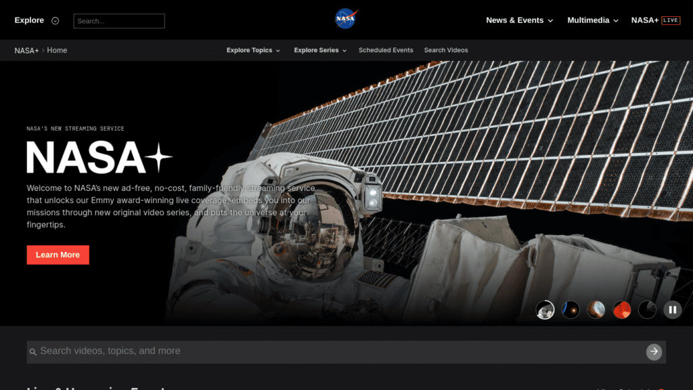Click the magnifier icon in search bar

coord(33,352)
